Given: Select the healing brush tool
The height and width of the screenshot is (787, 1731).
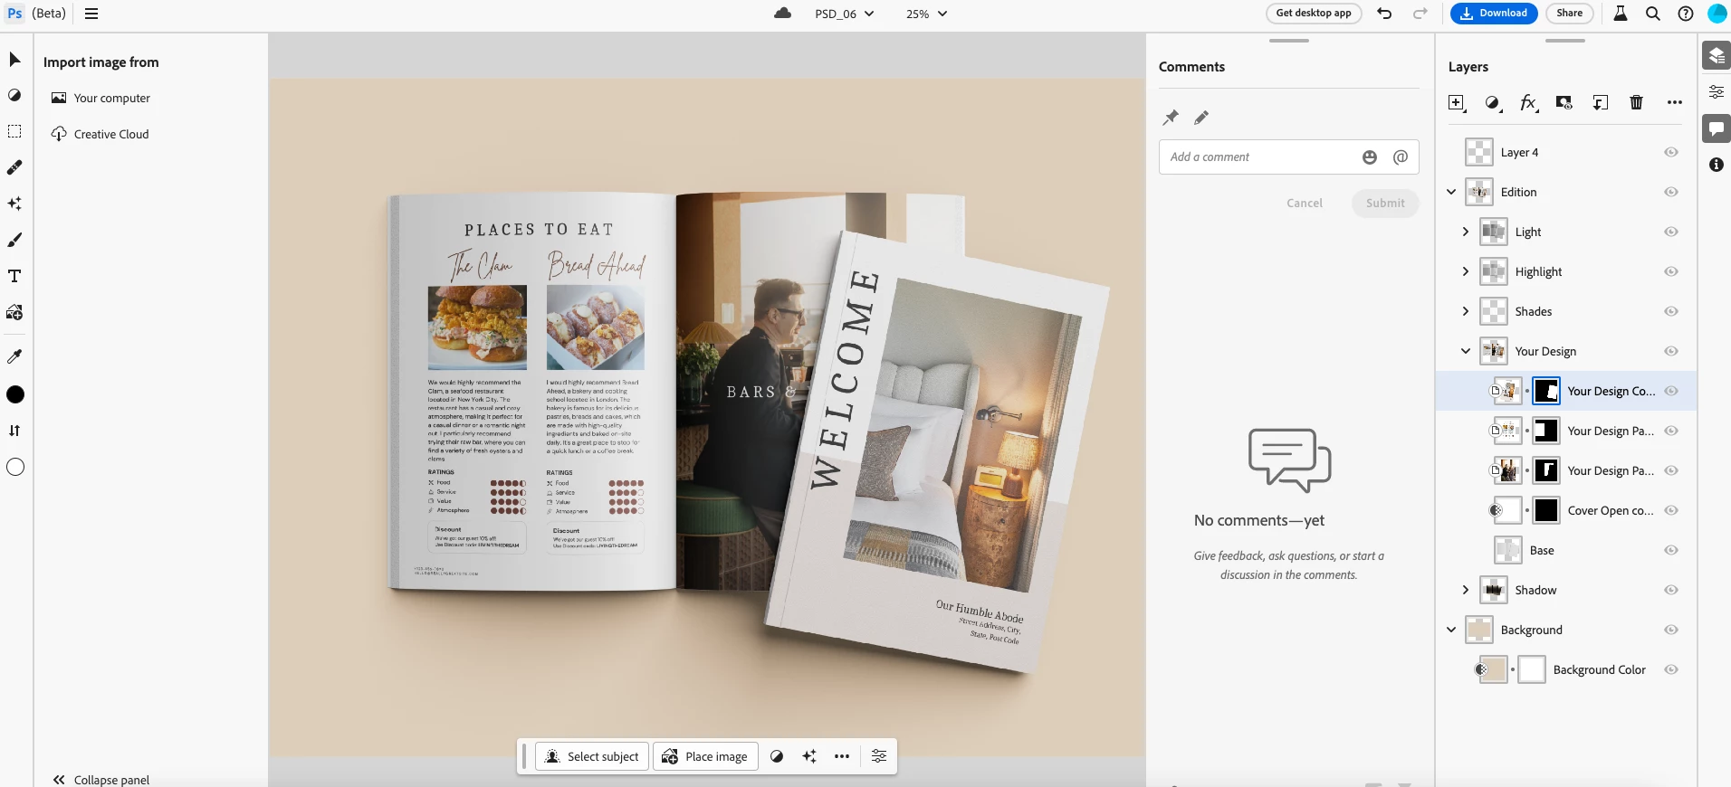Looking at the screenshot, I should point(14,167).
